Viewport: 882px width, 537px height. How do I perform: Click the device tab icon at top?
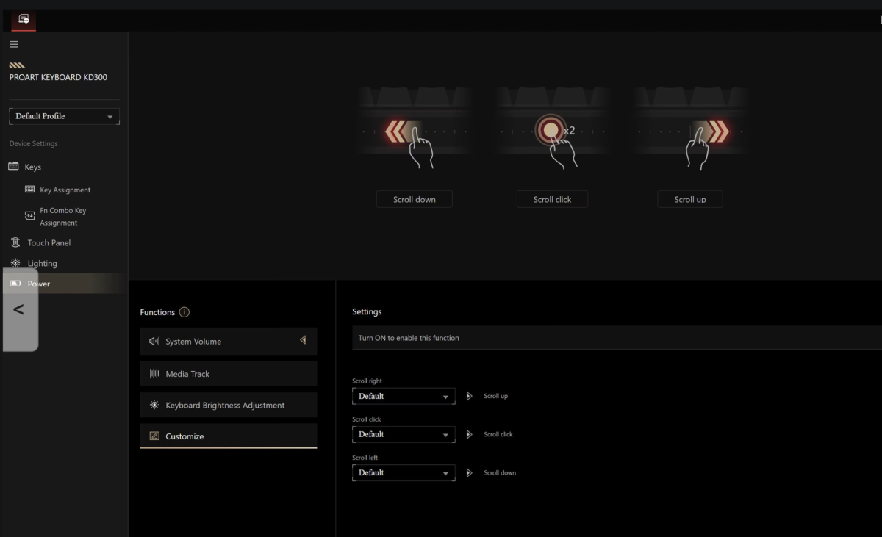[24, 19]
